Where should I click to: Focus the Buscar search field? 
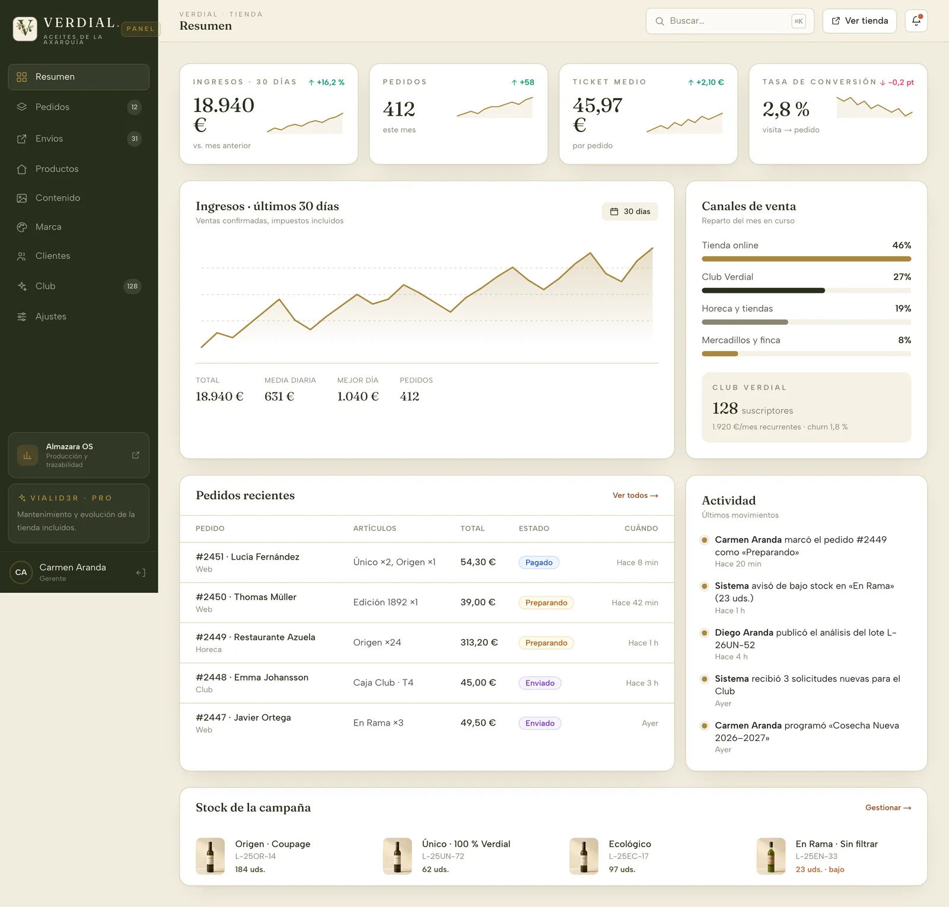pyautogui.click(x=730, y=21)
